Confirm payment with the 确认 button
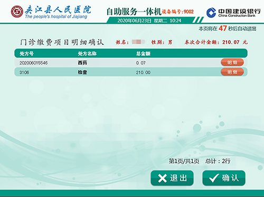This screenshot has height=197, width=264. coord(224,178)
